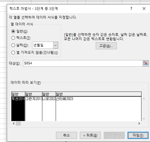The width and height of the screenshot is (150, 142).
Task: Close the 텍스트 마법사 dialog
Action: coord(144,9)
